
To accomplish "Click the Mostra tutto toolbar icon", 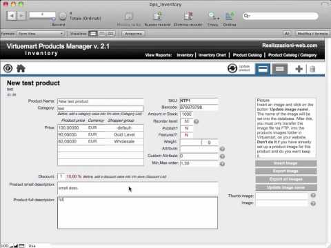I will pos(129,17).
